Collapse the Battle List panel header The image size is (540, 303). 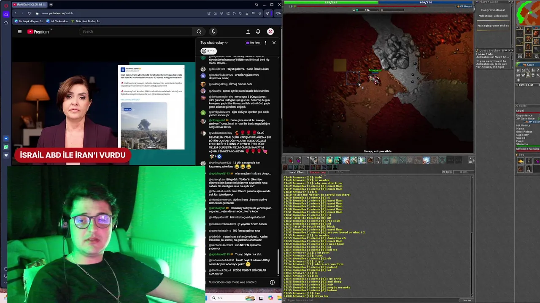tap(528, 85)
